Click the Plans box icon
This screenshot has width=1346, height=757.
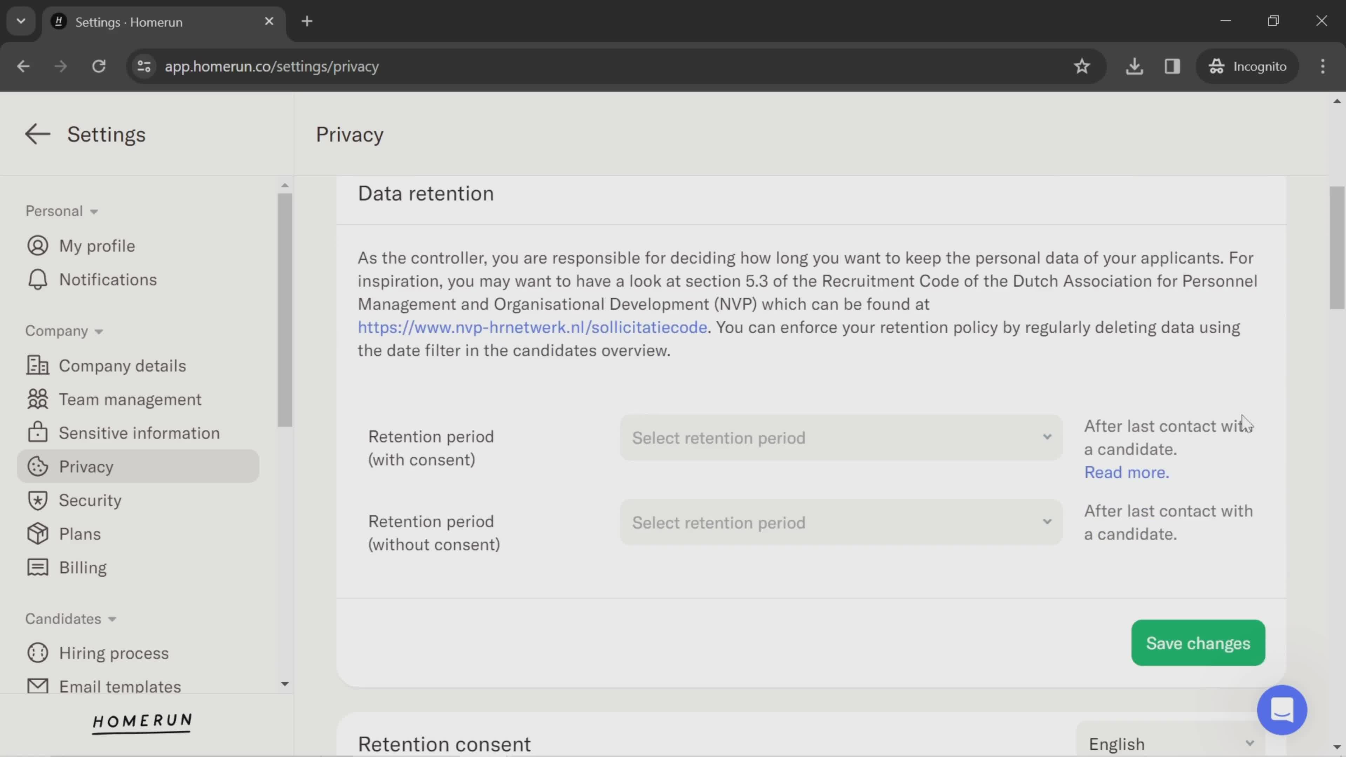[x=38, y=534]
